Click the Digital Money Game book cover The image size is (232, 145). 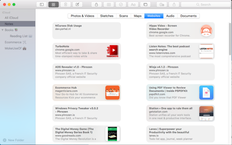click(x=113, y=134)
